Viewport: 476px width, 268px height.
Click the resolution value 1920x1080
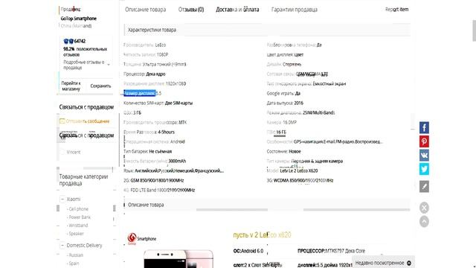pos(176,83)
